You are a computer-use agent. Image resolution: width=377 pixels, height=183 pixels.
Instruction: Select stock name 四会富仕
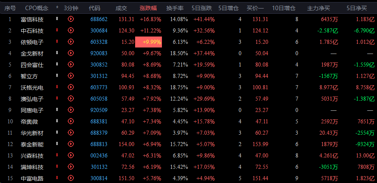click(32, 65)
